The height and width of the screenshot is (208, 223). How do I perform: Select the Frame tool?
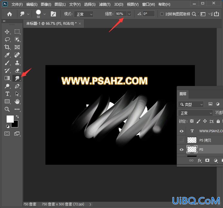(x=17, y=47)
